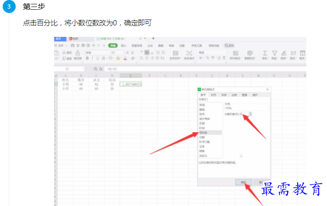The image size is (327, 206).
Task: Open the font name dropdown
Action: coord(110,53)
